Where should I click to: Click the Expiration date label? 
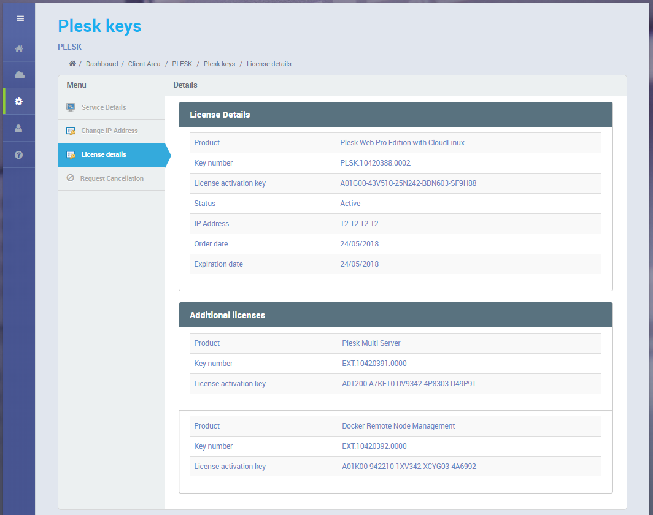pos(218,264)
